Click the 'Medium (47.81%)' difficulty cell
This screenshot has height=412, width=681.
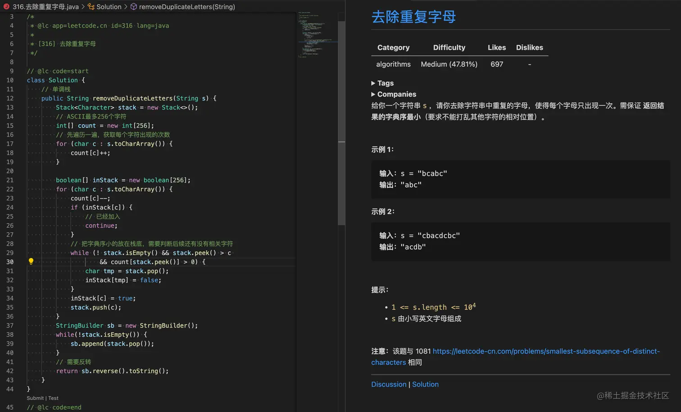(x=449, y=64)
